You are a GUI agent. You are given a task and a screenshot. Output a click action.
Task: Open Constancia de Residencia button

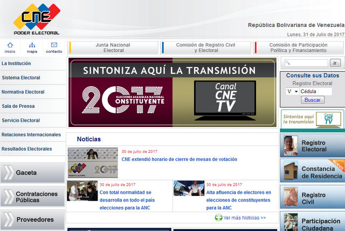(313, 171)
